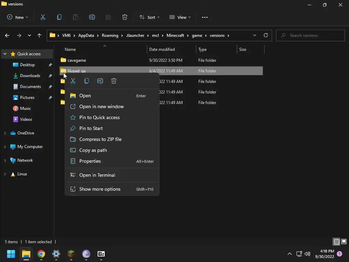Click Minecraft in the address breadcrumb
The width and height of the screenshot is (349, 262).
(176, 35)
